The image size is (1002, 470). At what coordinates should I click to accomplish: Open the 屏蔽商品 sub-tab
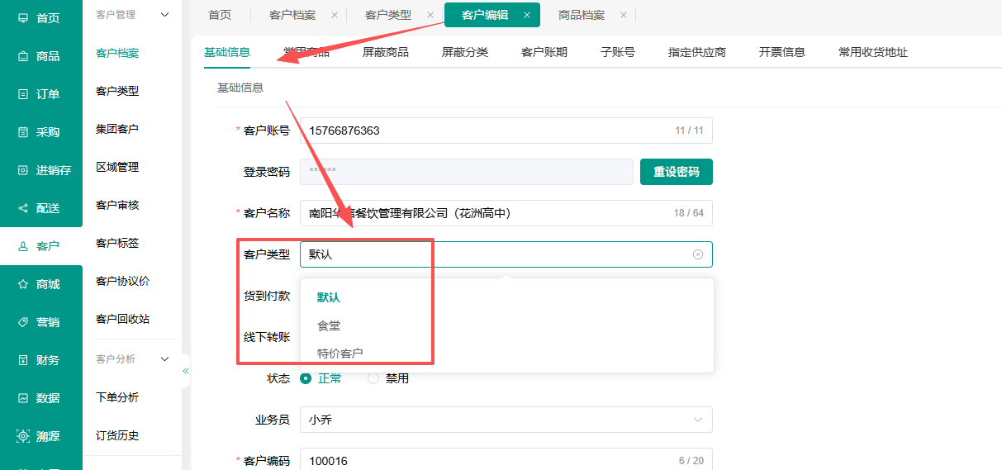point(386,52)
